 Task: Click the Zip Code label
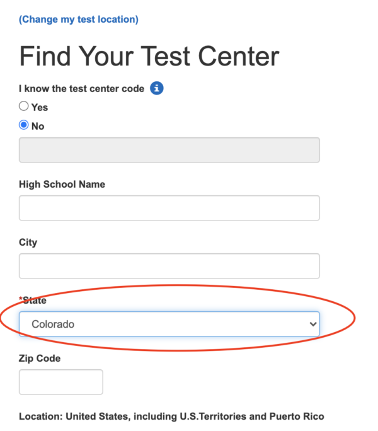[40, 359]
